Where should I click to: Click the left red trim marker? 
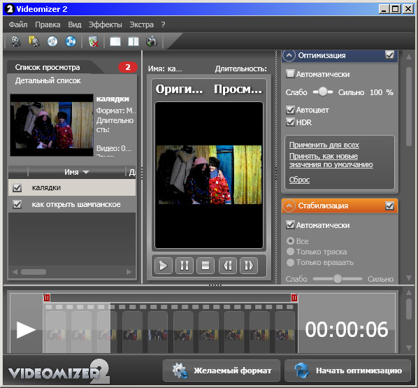click(47, 298)
